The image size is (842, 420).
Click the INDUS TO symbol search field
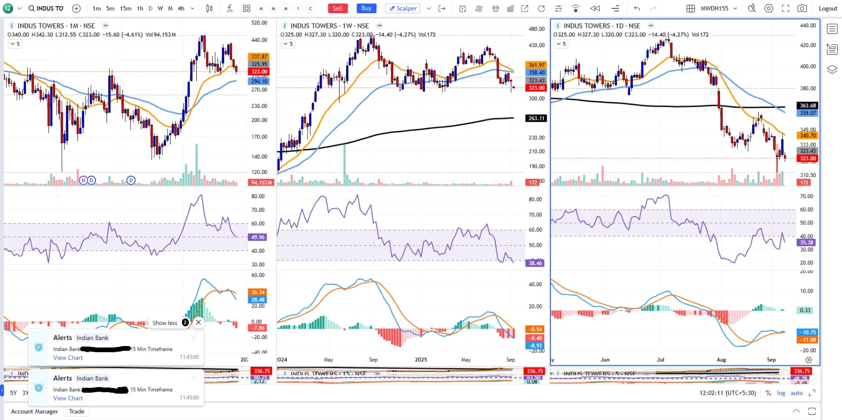(46, 8)
